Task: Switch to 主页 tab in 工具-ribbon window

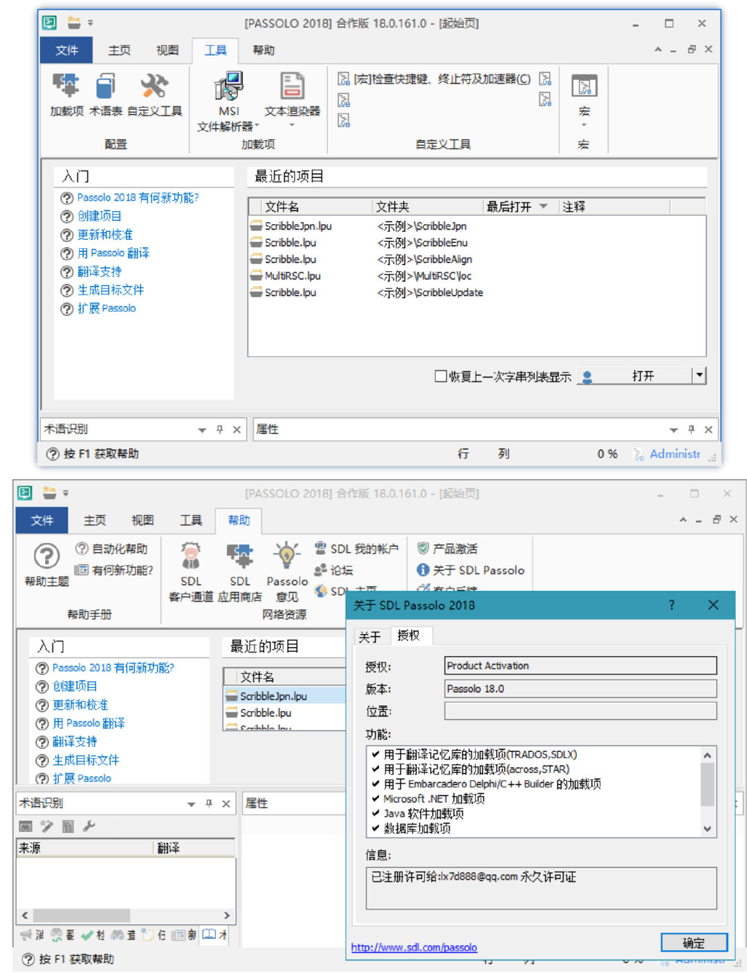Action: 119,50
